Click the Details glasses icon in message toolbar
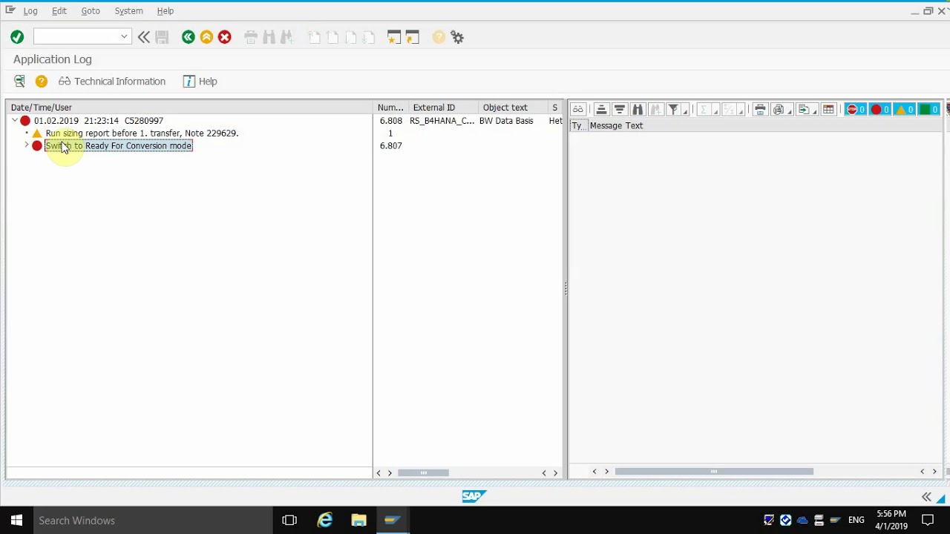 pyautogui.click(x=578, y=110)
